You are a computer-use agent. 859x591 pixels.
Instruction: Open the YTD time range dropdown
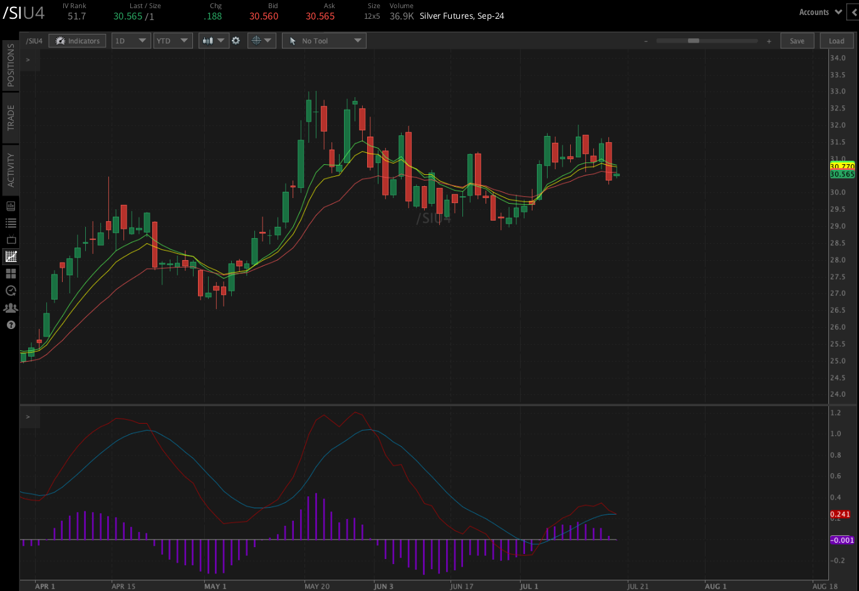(x=172, y=41)
